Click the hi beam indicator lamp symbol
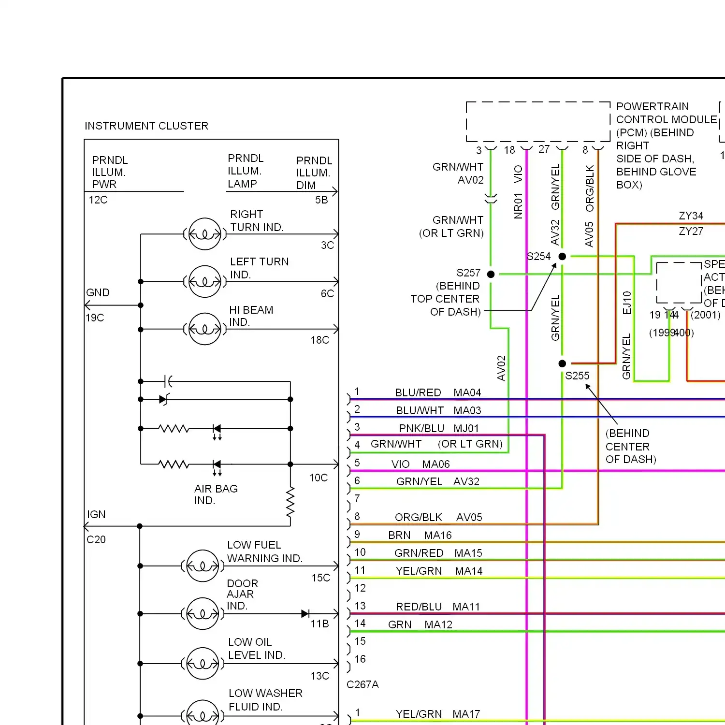The image size is (725, 725). (x=205, y=329)
